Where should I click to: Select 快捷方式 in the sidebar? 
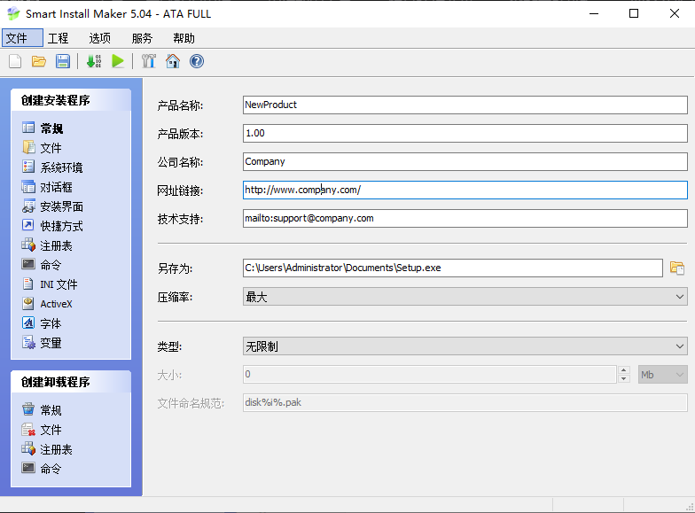tap(61, 226)
